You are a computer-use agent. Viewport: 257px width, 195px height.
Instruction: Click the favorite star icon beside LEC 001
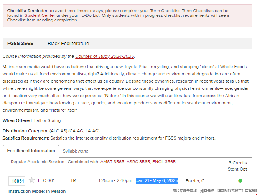click(x=31, y=180)
